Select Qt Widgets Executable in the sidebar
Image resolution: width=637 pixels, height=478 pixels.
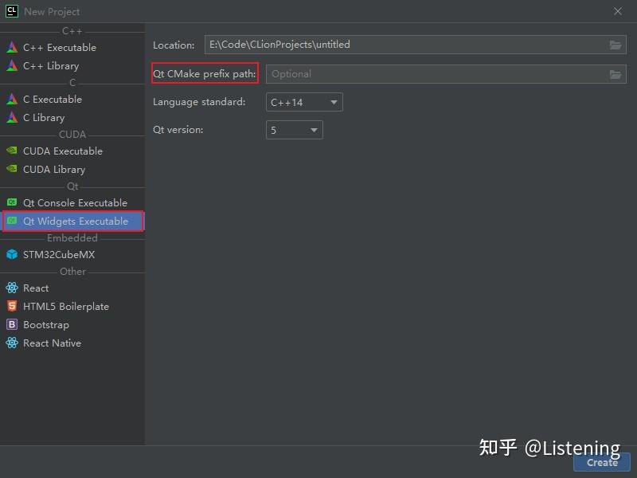(x=72, y=221)
